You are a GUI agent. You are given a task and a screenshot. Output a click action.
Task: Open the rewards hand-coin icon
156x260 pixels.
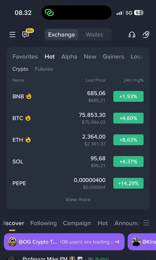tap(146, 34)
